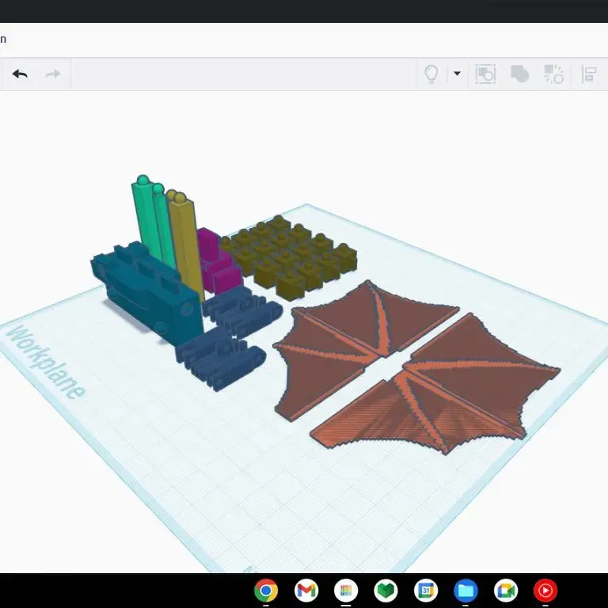The width and height of the screenshot is (608, 608).
Task: Open YouTube Music from the shelf
Action: coord(545,591)
